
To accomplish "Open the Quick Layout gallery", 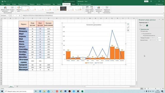I will click(12, 9).
